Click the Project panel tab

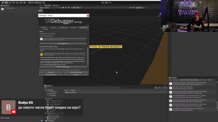click(x=48, y=86)
